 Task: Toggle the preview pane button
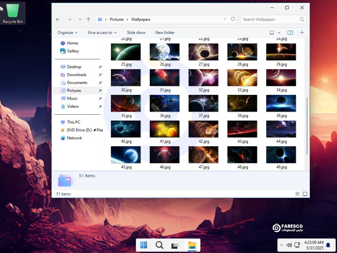pyautogui.click(x=290, y=33)
